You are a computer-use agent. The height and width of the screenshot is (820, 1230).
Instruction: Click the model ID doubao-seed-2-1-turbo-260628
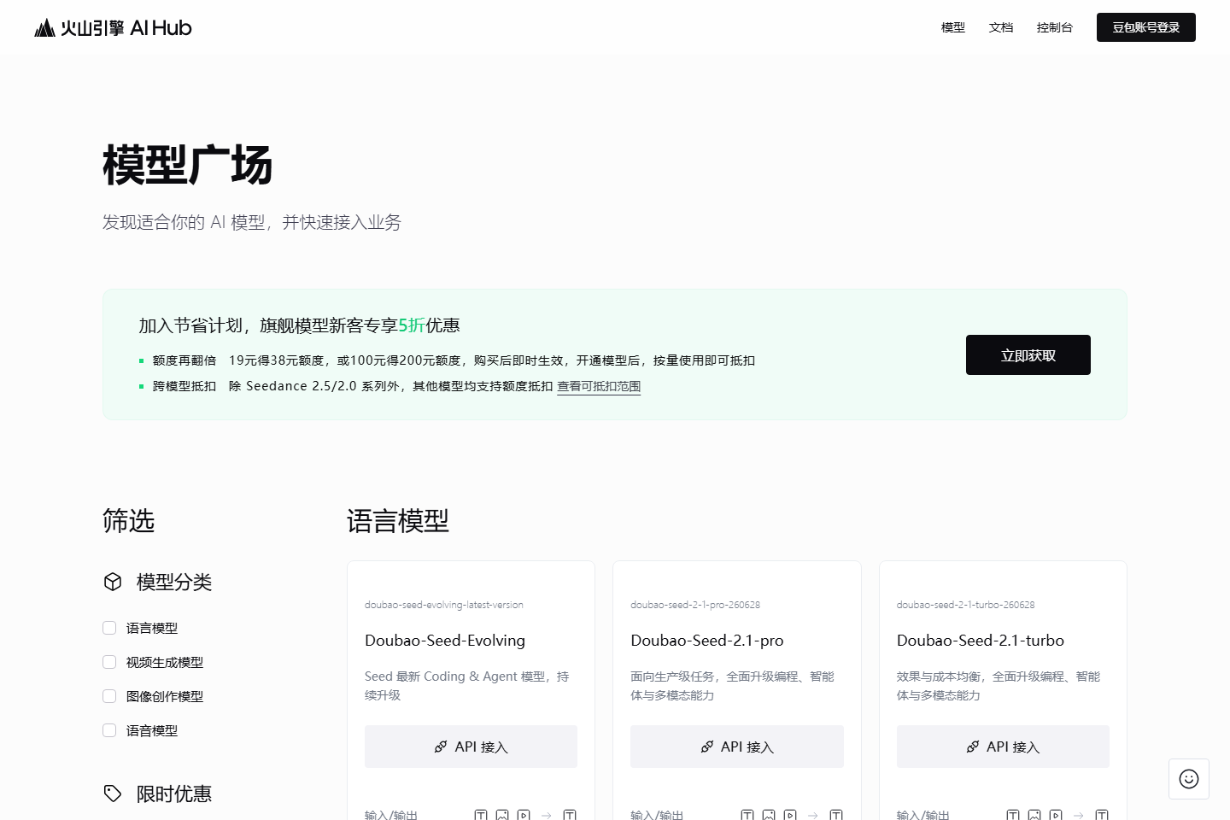coord(965,605)
